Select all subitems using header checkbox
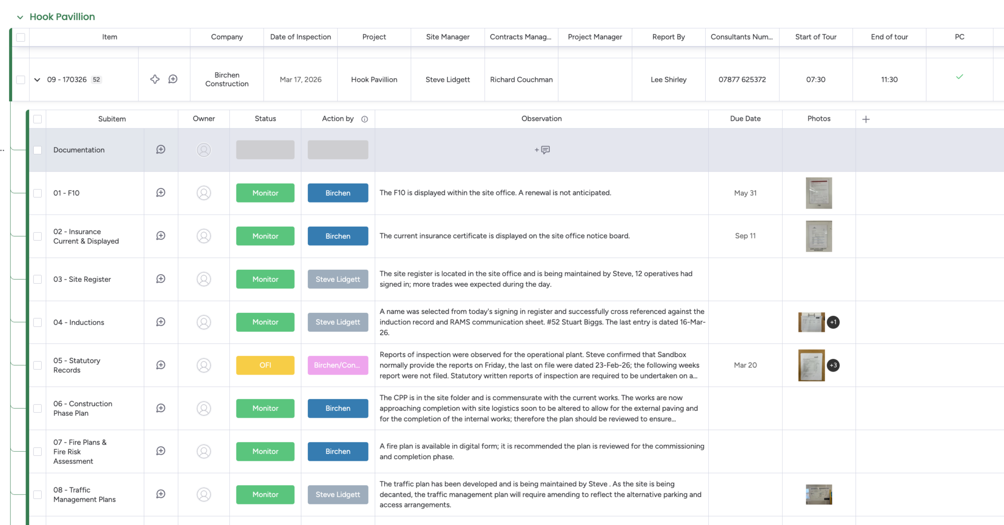Screen dimensions: 1004x525 [38, 119]
